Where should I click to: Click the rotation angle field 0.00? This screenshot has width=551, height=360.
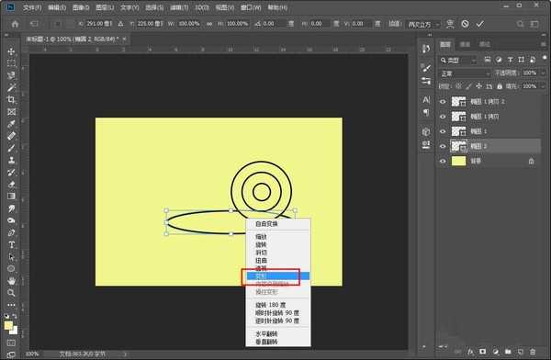273,24
